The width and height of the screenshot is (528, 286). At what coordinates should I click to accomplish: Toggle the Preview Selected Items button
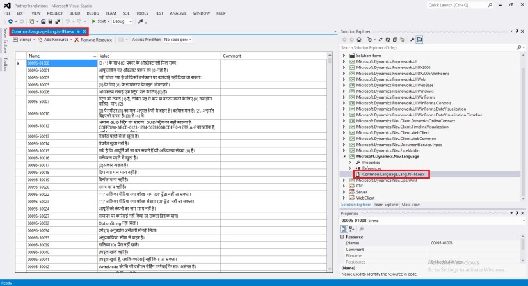(x=419, y=40)
